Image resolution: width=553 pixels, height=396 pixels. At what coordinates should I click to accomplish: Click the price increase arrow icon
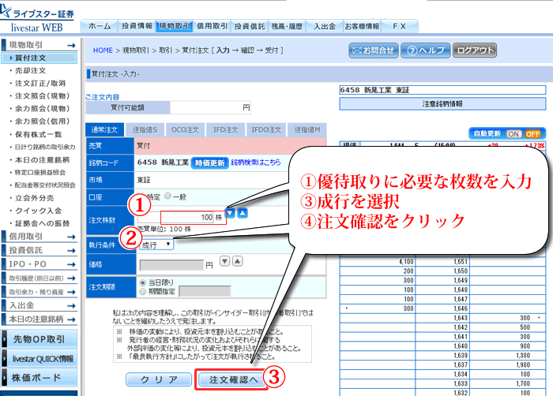[238, 262]
